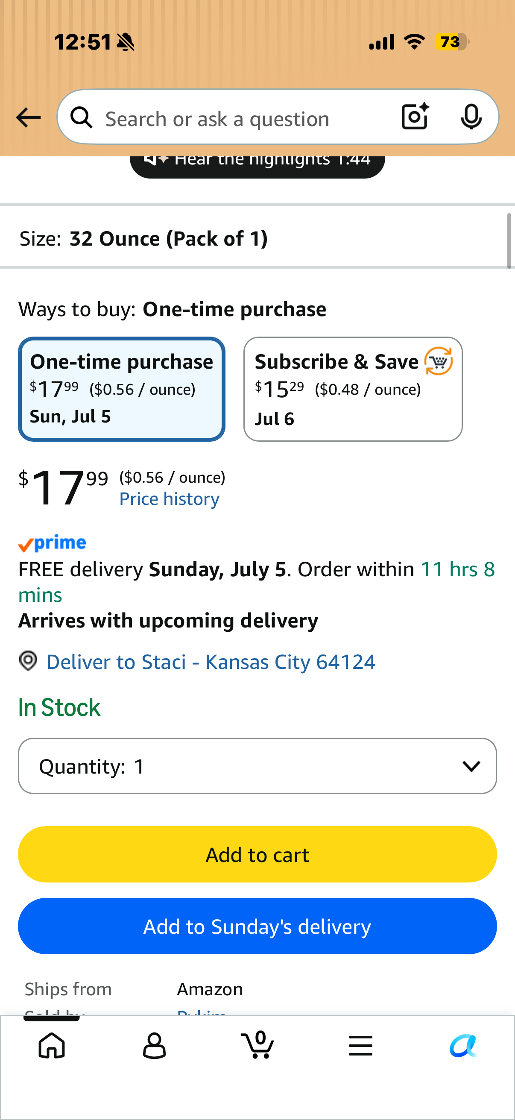
Task: Click Add to Sunday's delivery button
Action: pos(257,926)
